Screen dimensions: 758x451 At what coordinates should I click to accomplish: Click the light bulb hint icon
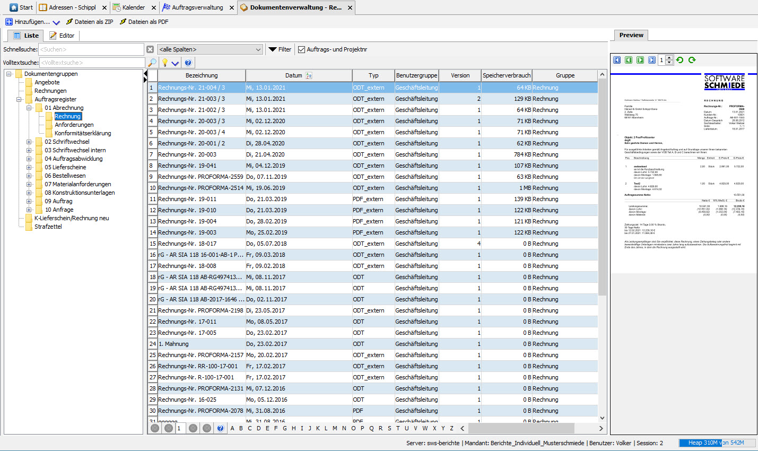click(165, 63)
